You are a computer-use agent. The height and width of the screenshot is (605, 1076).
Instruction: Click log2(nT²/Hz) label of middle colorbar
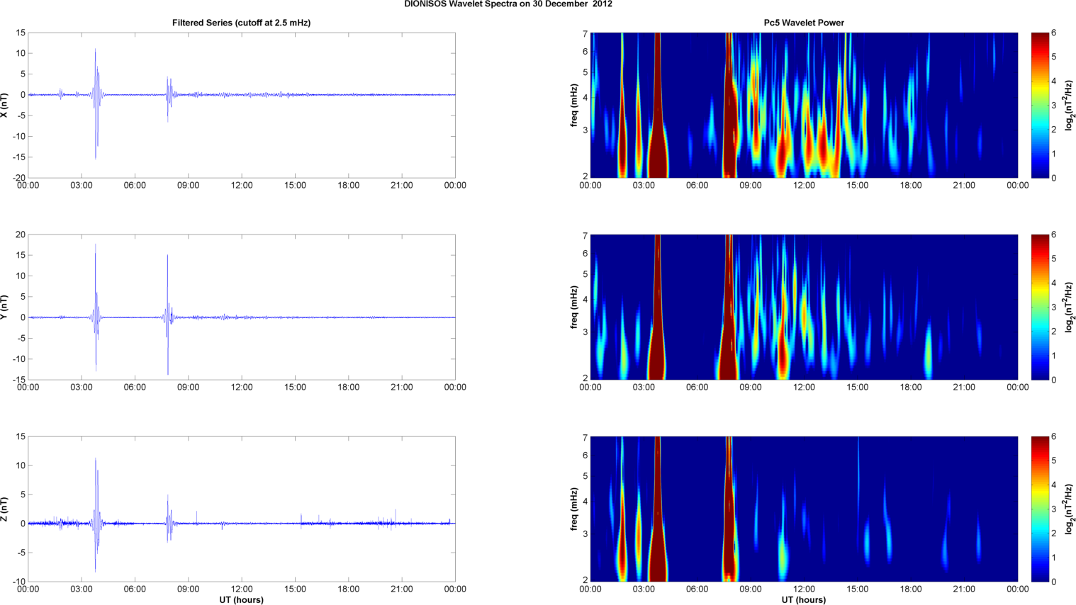click(x=1070, y=307)
